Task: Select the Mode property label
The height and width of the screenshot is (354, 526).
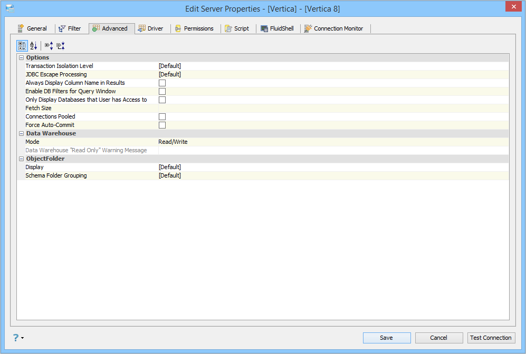Action: tap(32, 142)
